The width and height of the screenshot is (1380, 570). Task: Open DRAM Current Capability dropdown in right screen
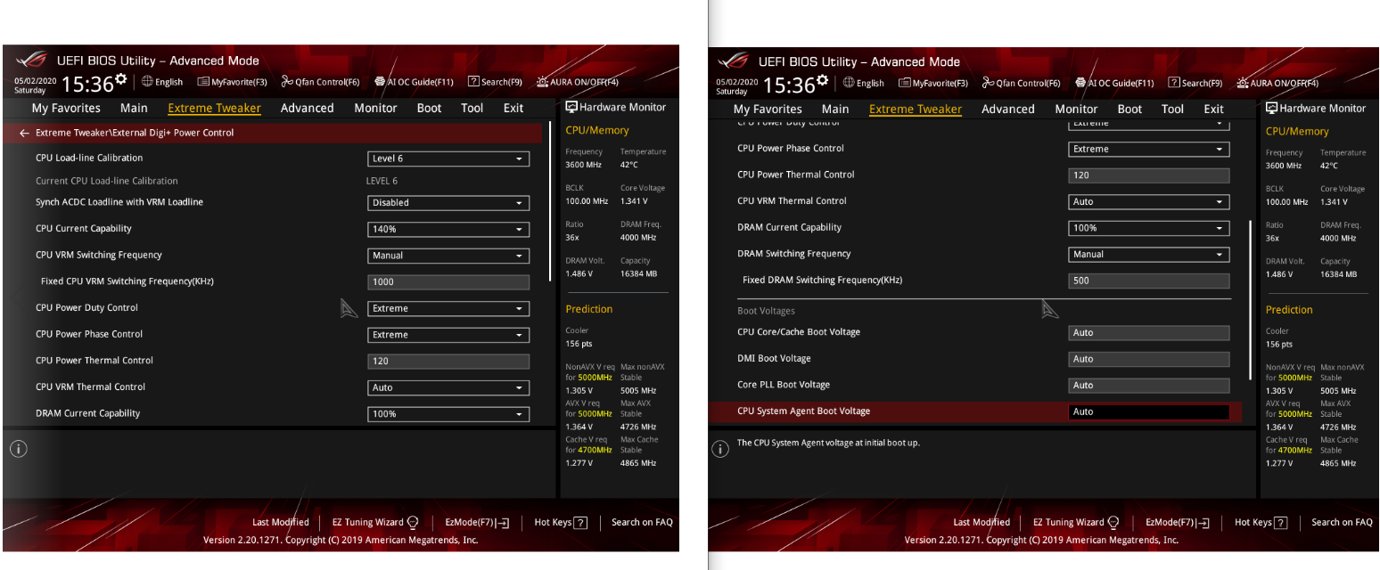click(1149, 228)
